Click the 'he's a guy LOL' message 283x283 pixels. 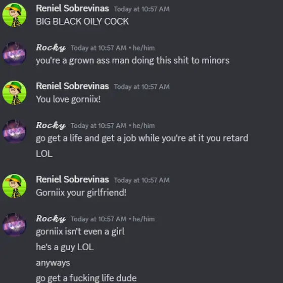coord(65,247)
